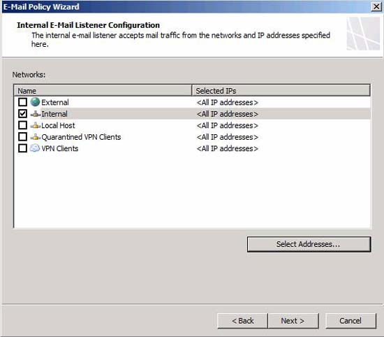Image resolution: width=384 pixels, height=337 pixels.
Task: Cancel the E-Mail Policy Wizard
Action: pos(350,320)
